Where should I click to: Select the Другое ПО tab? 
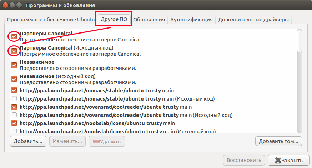click(x=114, y=19)
